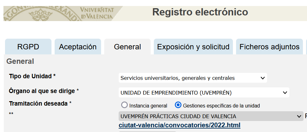Expand UVEMPRÉN PRÁCTICAS CIUDAD DE VALENCIA dropdown
Screen dimensions: 307x132
point(211,116)
